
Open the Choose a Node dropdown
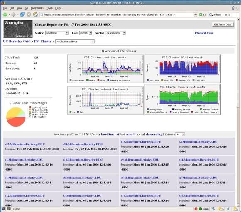75,41
